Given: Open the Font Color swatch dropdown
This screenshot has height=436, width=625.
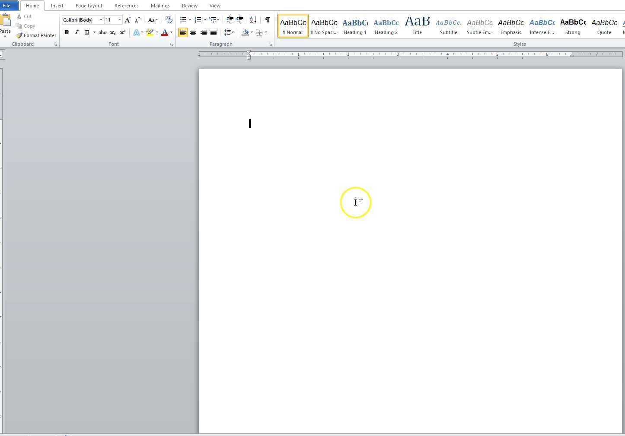Looking at the screenshot, I should click(x=170, y=32).
